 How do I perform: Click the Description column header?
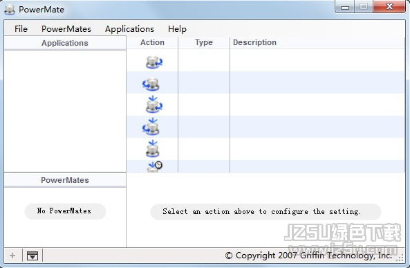[x=254, y=42]
